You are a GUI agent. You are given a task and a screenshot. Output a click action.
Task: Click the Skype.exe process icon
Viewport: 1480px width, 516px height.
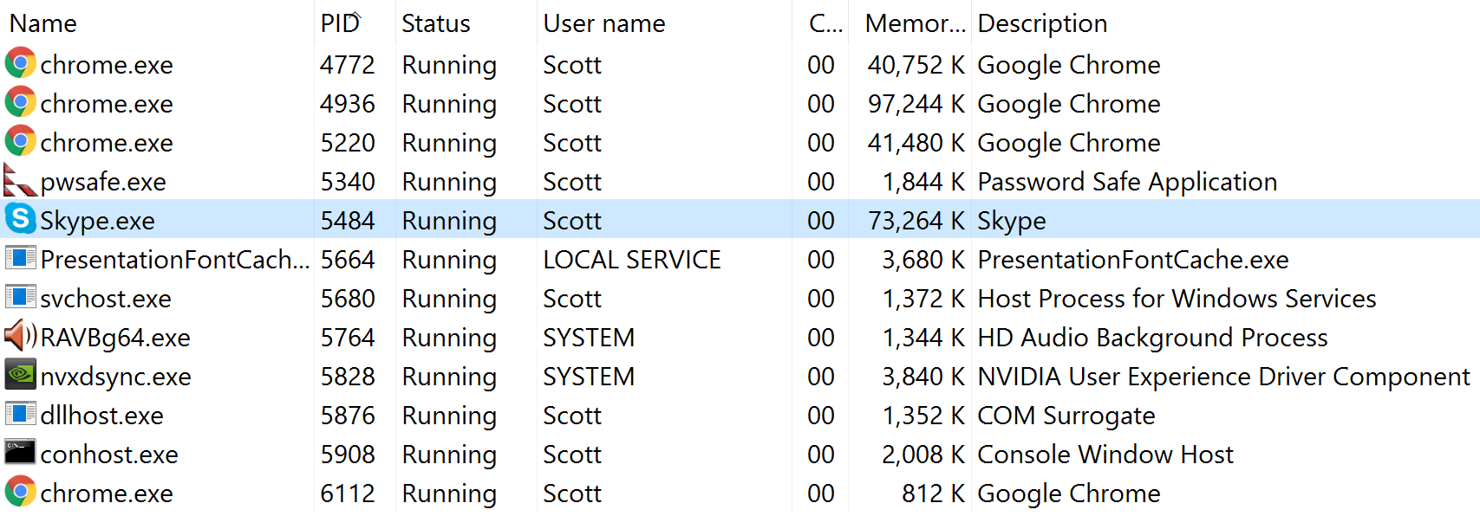[x=20, y=219]
